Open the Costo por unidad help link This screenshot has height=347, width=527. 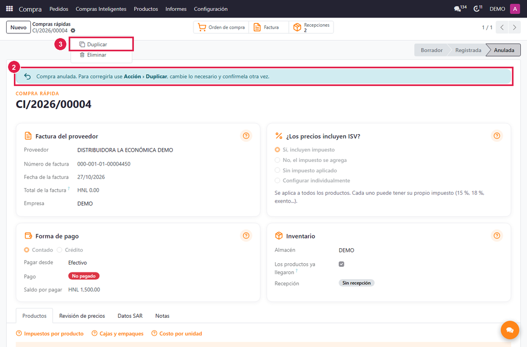coord(177,334)
